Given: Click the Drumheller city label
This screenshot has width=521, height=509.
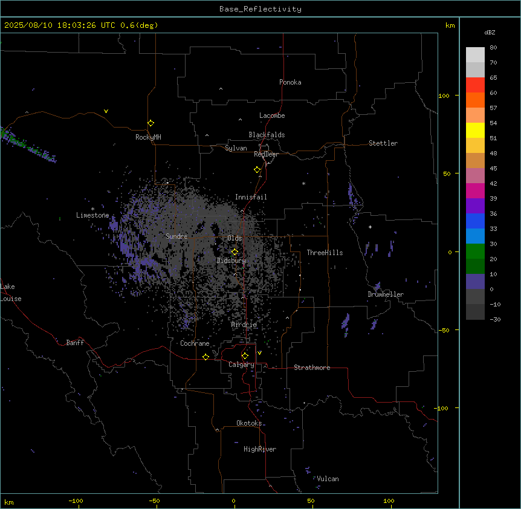Looking at the screenshot, I should click(x=386, y=294).
